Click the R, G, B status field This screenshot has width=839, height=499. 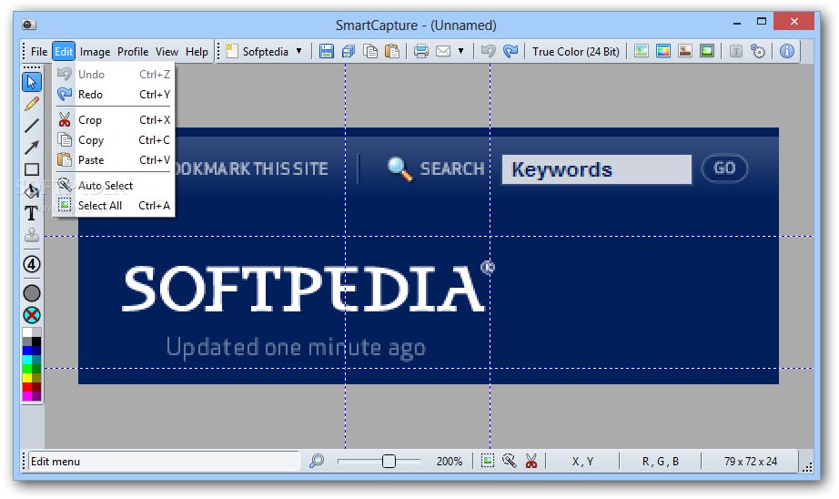(x=661, y=462)
